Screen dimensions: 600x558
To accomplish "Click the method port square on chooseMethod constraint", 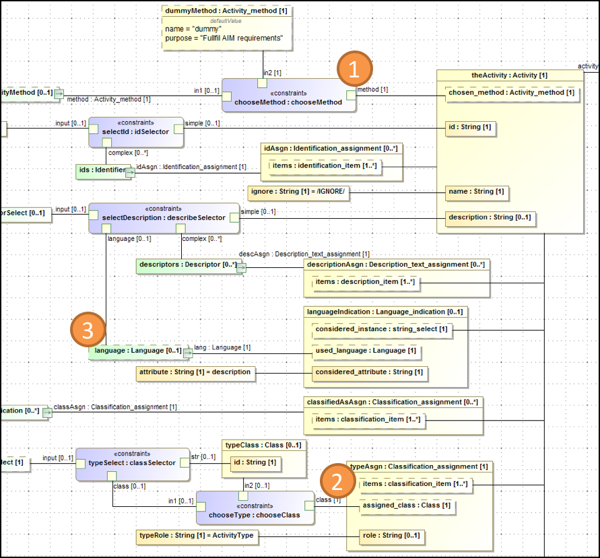I will tap(350, 95).
